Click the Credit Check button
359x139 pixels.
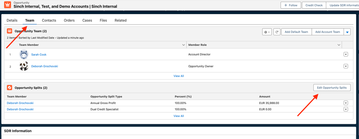[x=314, y=5]
